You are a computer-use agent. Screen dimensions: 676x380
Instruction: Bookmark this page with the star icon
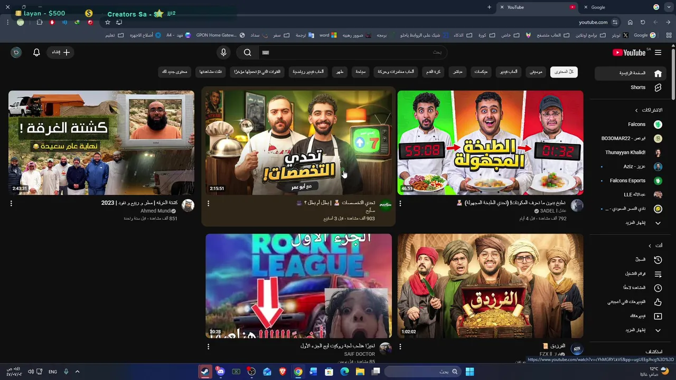[108, 22]
